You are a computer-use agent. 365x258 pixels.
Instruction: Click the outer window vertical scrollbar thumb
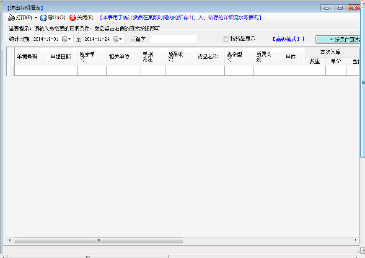click(362, 82)
